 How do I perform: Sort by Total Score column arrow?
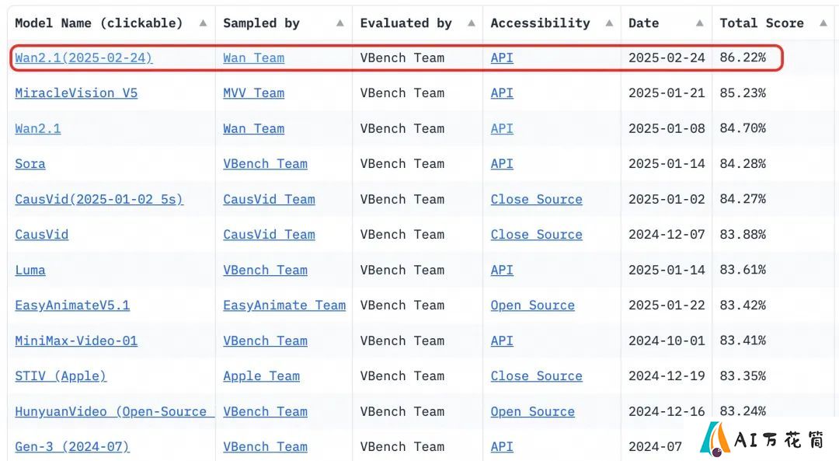click(x=823, y=23)
